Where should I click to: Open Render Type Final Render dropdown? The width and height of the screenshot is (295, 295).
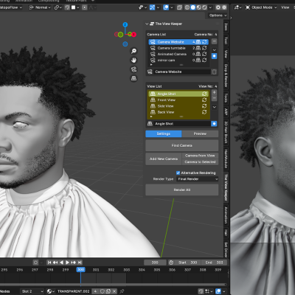pyautogui.click(x=197, y=179)
